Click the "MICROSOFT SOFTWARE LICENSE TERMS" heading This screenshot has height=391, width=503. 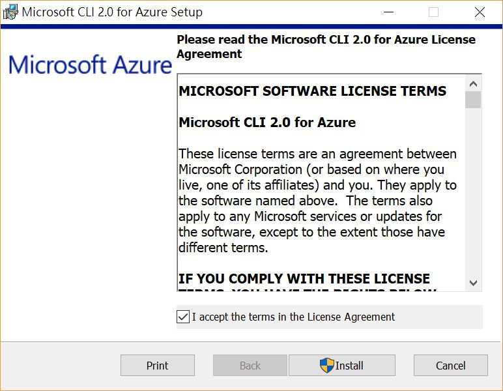pos(313,91)
